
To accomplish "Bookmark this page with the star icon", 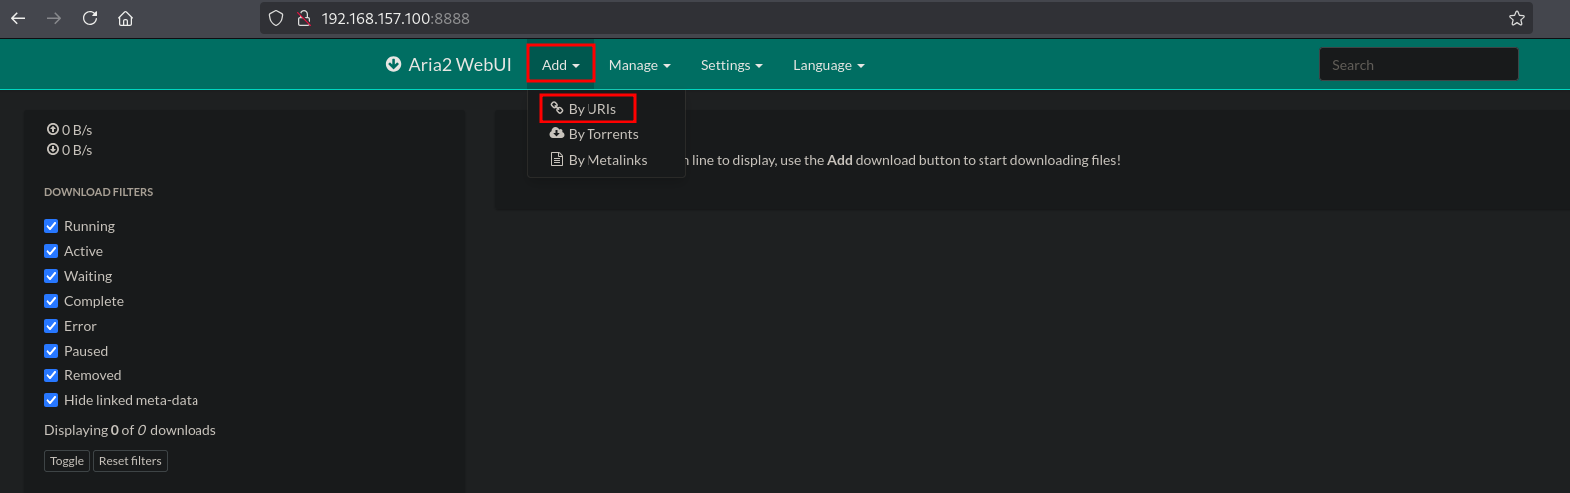I will [1516, 18].
